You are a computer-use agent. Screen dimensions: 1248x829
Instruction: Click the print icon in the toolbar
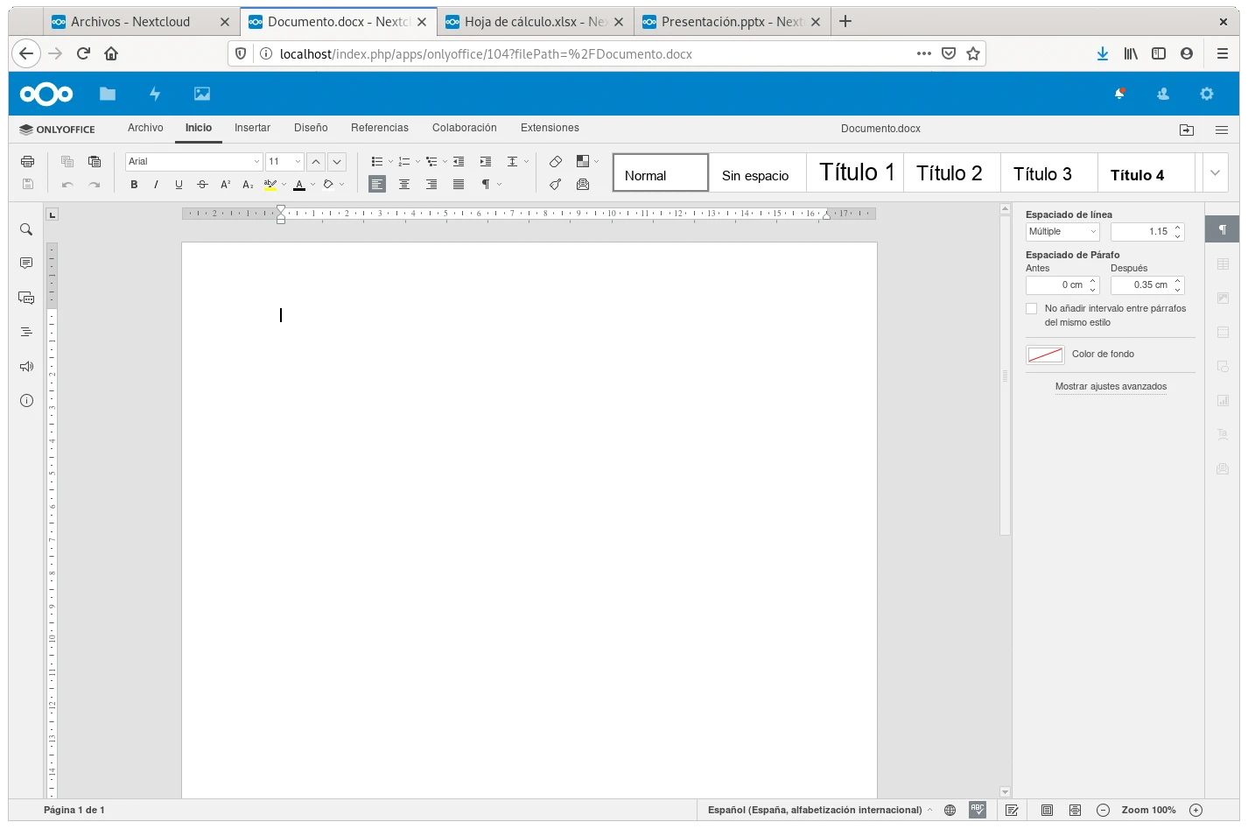click(27, 161)
